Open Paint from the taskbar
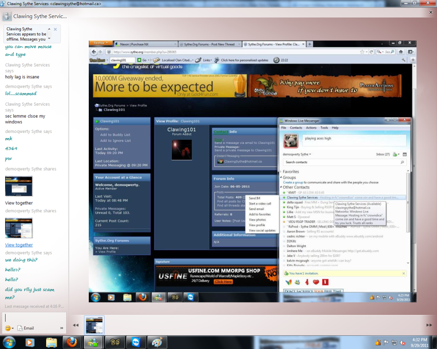Image resolution: width=437 pixels, height=349 pixels. pyautogui.click(x=157, y=342)
